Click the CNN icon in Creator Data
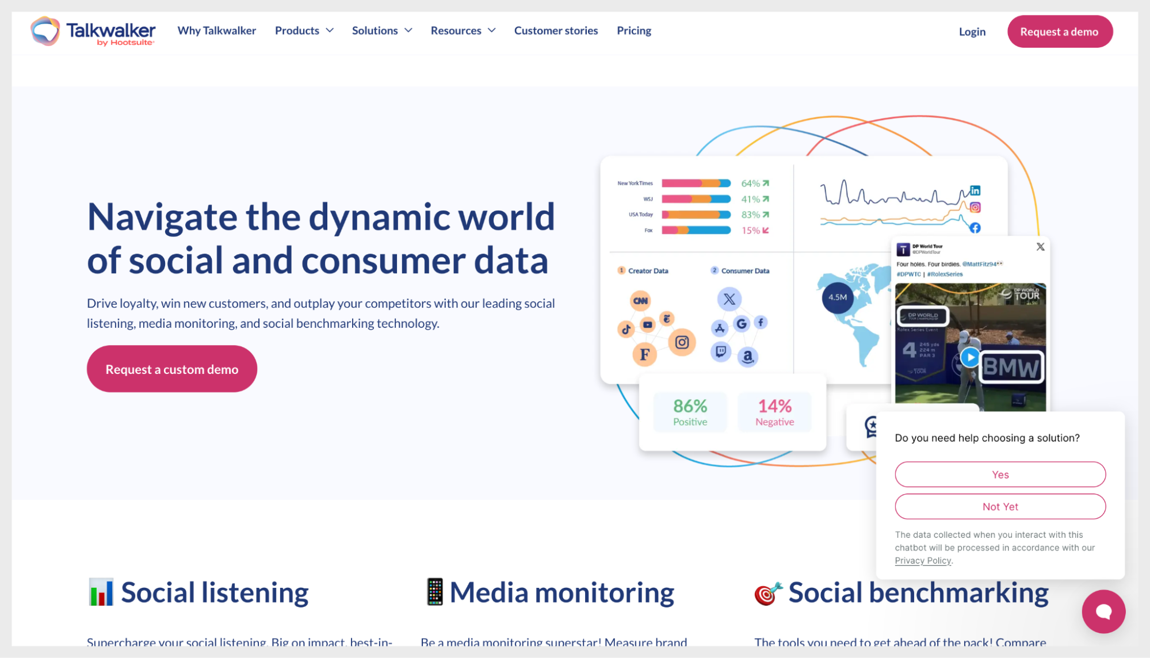The height and width of the screenshot is (658, 1150). [x=640, y=301]
